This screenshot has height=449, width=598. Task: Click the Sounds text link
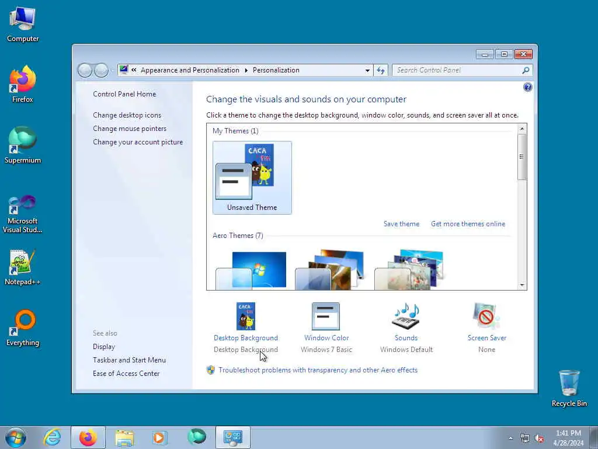pos(406,338)
